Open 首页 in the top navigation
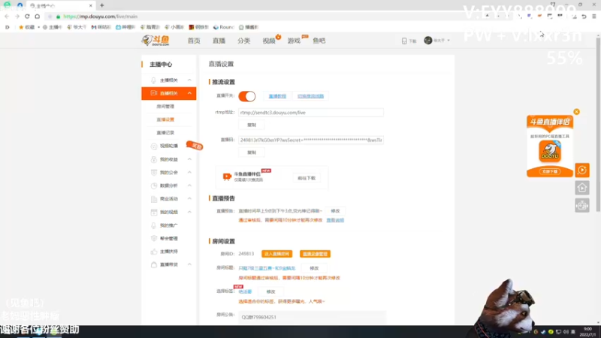 pos(194,41)
